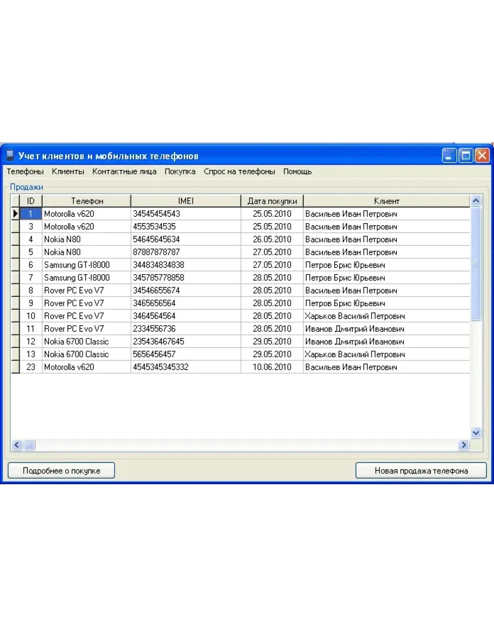Image resolution: width=494 pixels, height=627 pixels.
Task: Open the Покупка menu
Action: 180,172
